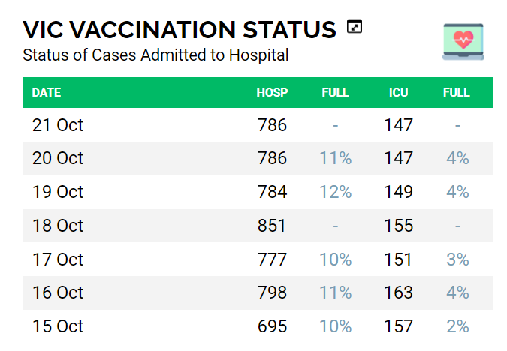Select the 19 Oct date cell
Screen dimensions: 507x351
click(x=58, y=192)
